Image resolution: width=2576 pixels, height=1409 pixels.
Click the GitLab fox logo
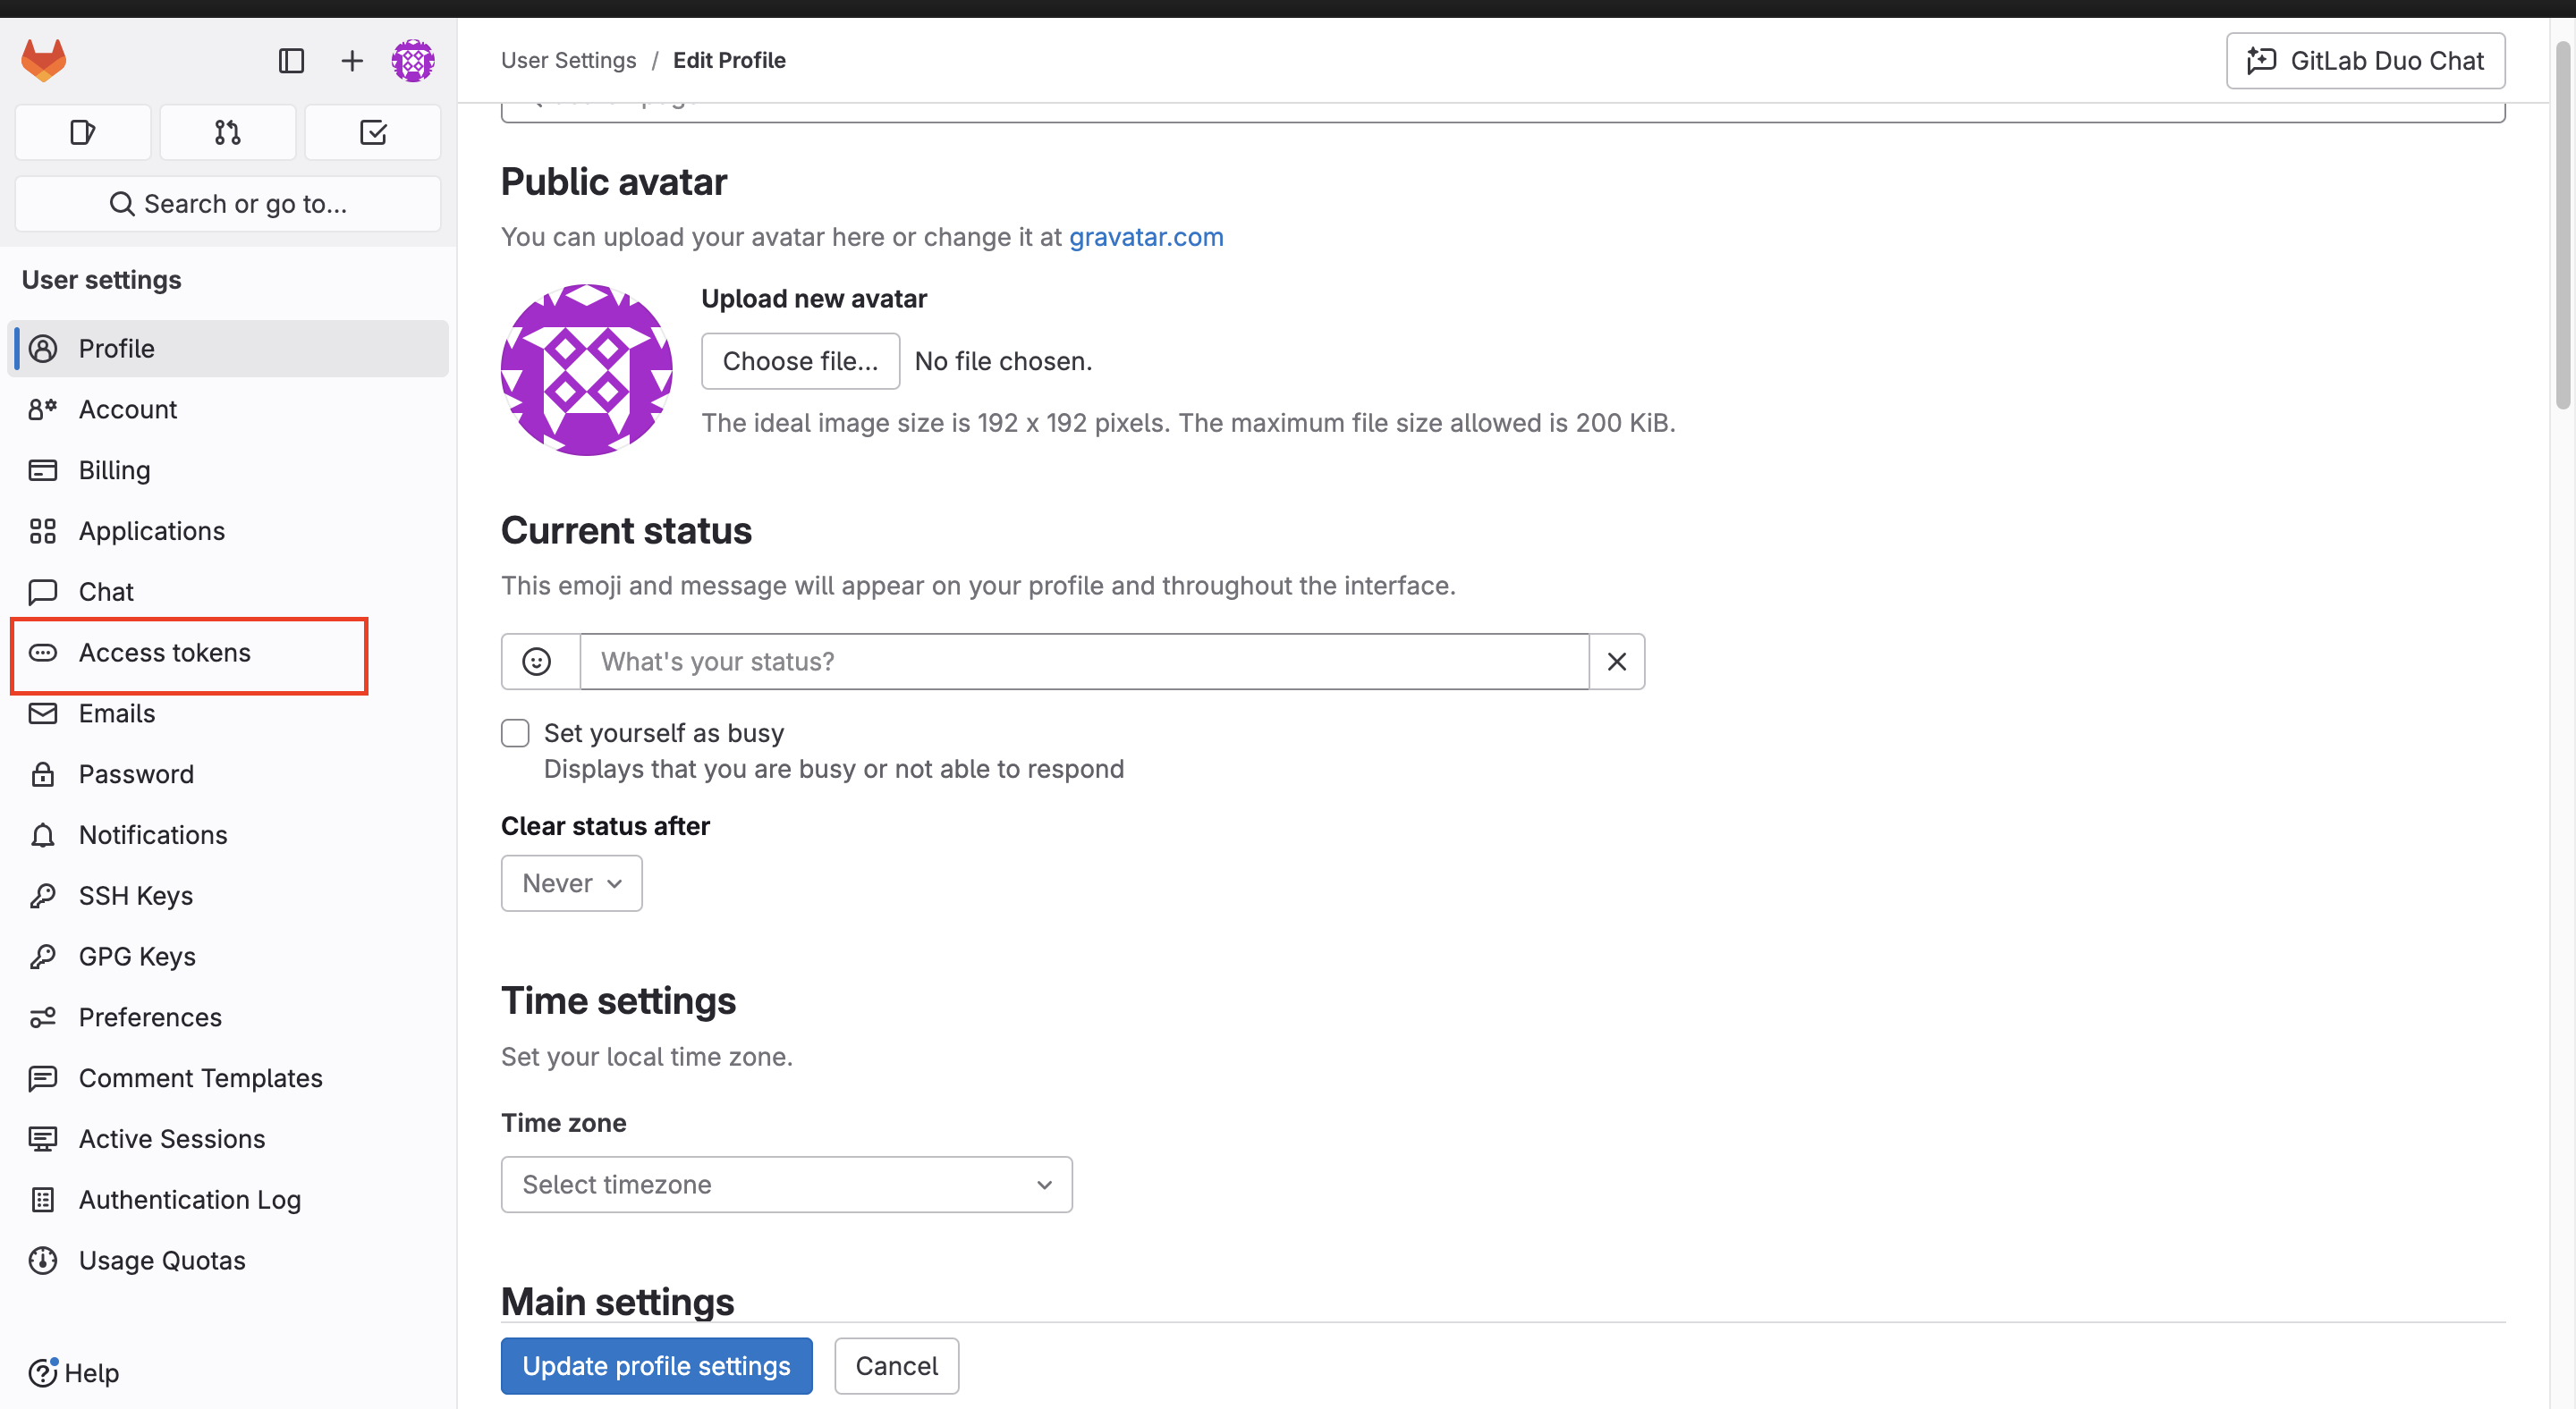[x=44, y=60]
